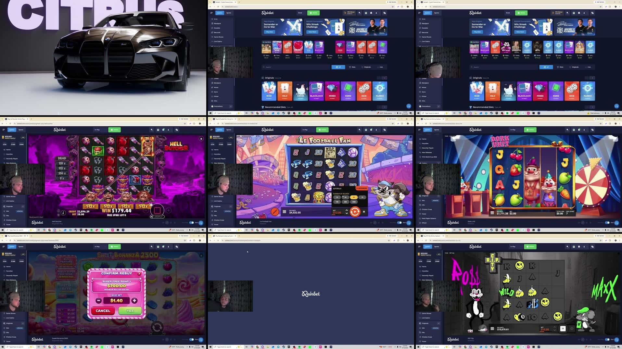
Task: Expand Originals in the Dork Unit sidebar
Action: pyautogui.click(x=438, y=196)
